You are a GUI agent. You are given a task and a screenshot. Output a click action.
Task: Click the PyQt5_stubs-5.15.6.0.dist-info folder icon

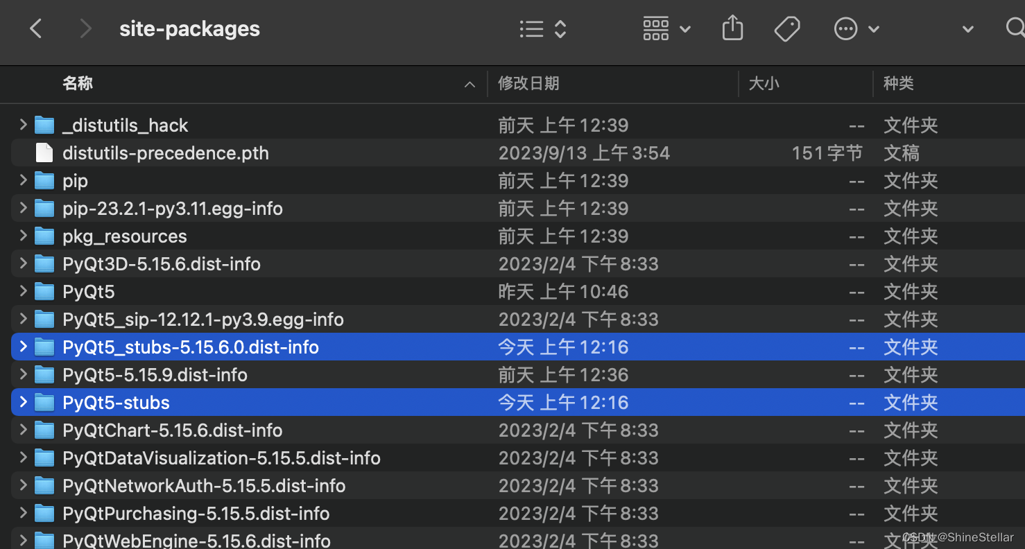[x=44, y=347]
